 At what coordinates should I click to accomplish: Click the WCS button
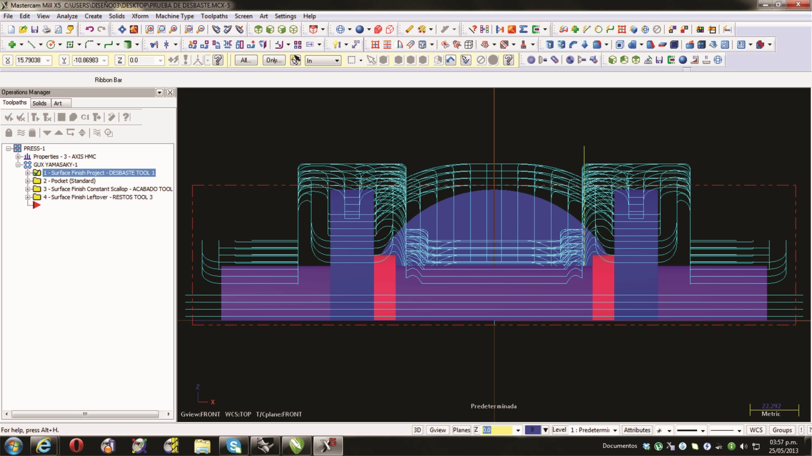click(x=756, y=430)
